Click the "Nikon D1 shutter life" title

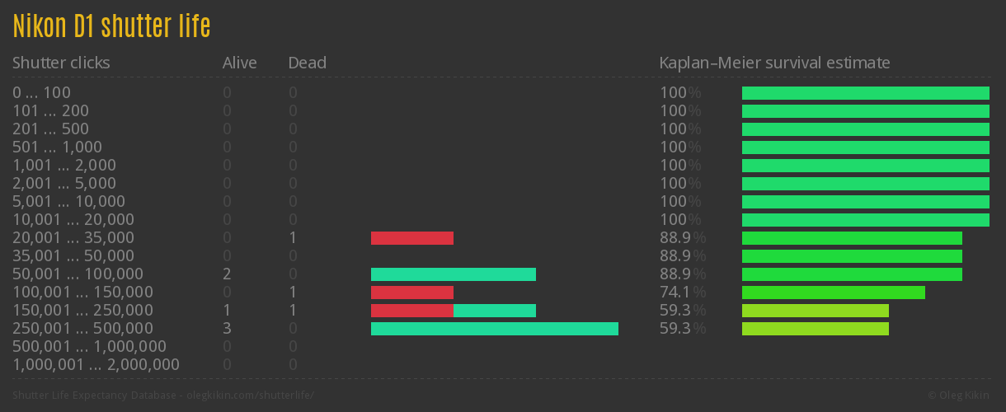click(111, 26)
